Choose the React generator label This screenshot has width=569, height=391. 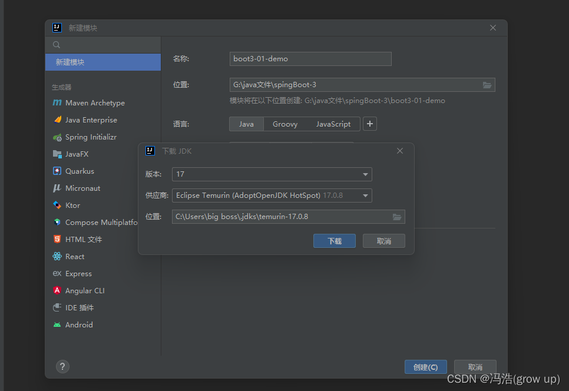tap(75, 256)
